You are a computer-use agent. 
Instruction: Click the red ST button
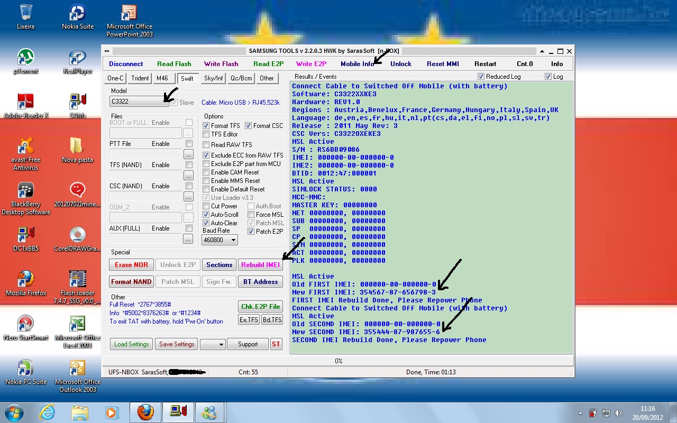pos(276,344)
